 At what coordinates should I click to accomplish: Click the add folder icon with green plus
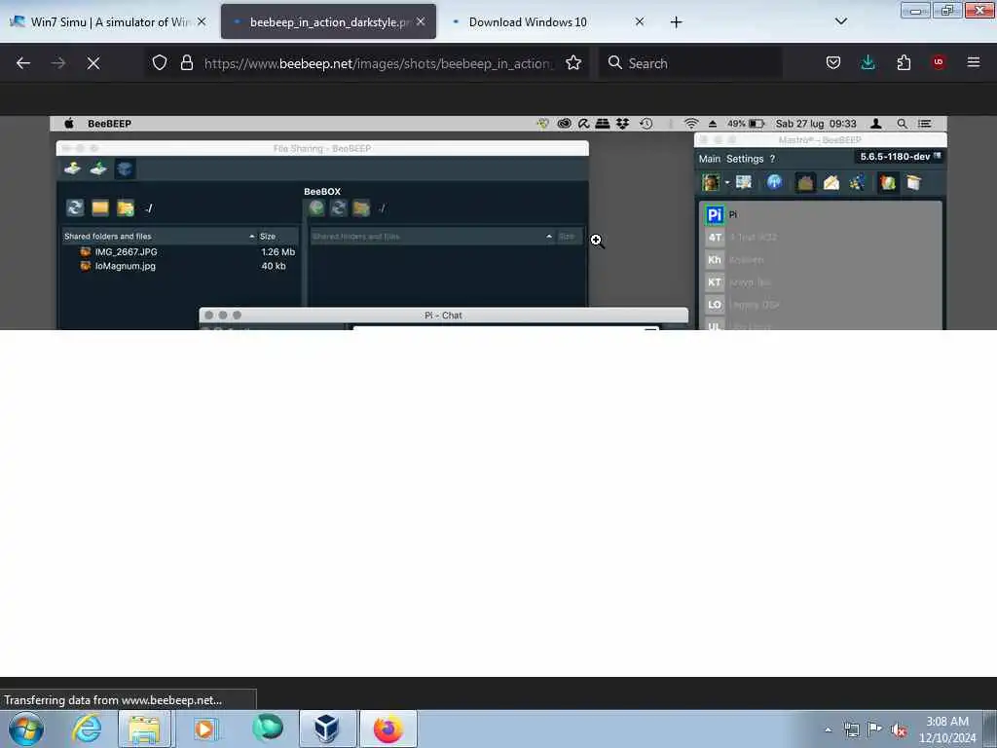click(x=126, y=208)
